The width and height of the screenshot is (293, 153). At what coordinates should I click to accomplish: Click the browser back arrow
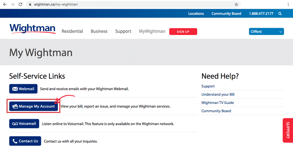click(5, 4)
